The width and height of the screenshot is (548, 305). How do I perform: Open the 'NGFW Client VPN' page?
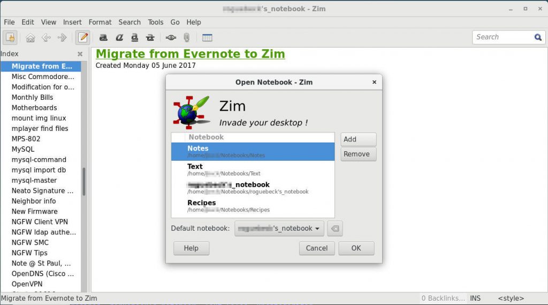[x=40, y=222]
